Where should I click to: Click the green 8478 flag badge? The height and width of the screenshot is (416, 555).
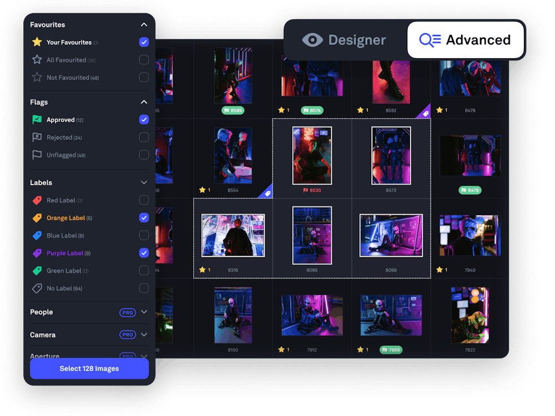[471, 190]
